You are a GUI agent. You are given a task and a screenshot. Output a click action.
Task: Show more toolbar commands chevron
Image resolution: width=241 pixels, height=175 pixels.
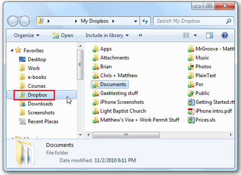click(x=140, y=35)
